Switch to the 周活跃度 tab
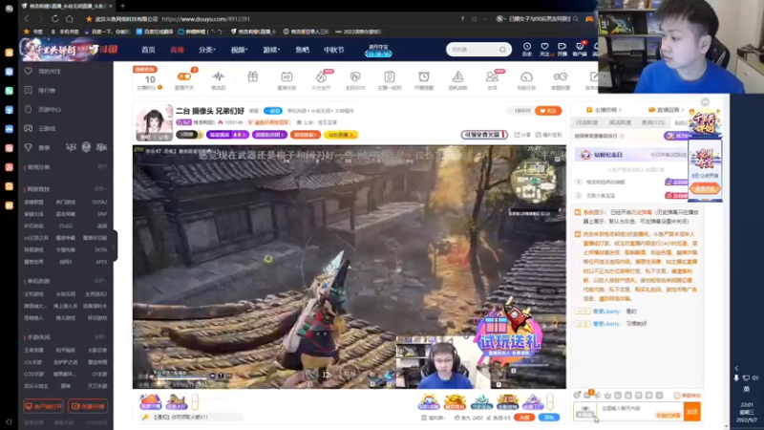 coord(620,123)
